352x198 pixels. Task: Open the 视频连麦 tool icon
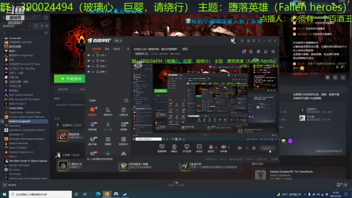pos(92,126)
